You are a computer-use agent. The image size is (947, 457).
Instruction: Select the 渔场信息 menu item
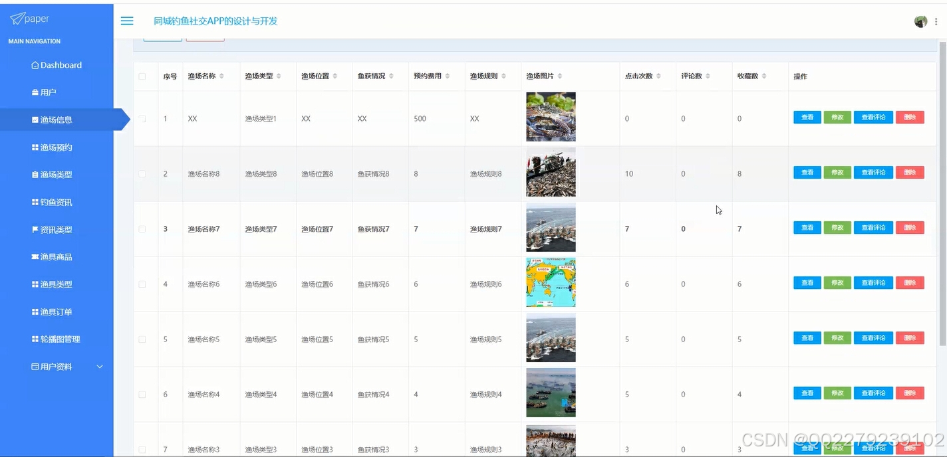[57, 120]
